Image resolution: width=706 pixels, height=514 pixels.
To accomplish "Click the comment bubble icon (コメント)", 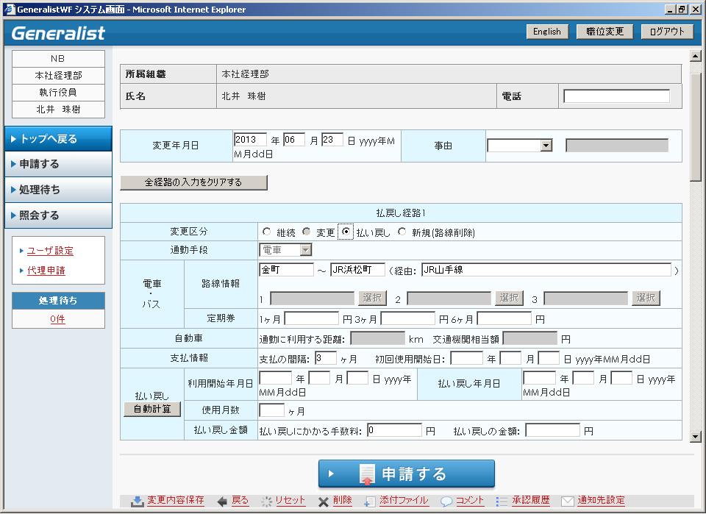I will click(x=446, y=501).
